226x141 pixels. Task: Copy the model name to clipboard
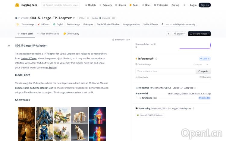[74, 18]
